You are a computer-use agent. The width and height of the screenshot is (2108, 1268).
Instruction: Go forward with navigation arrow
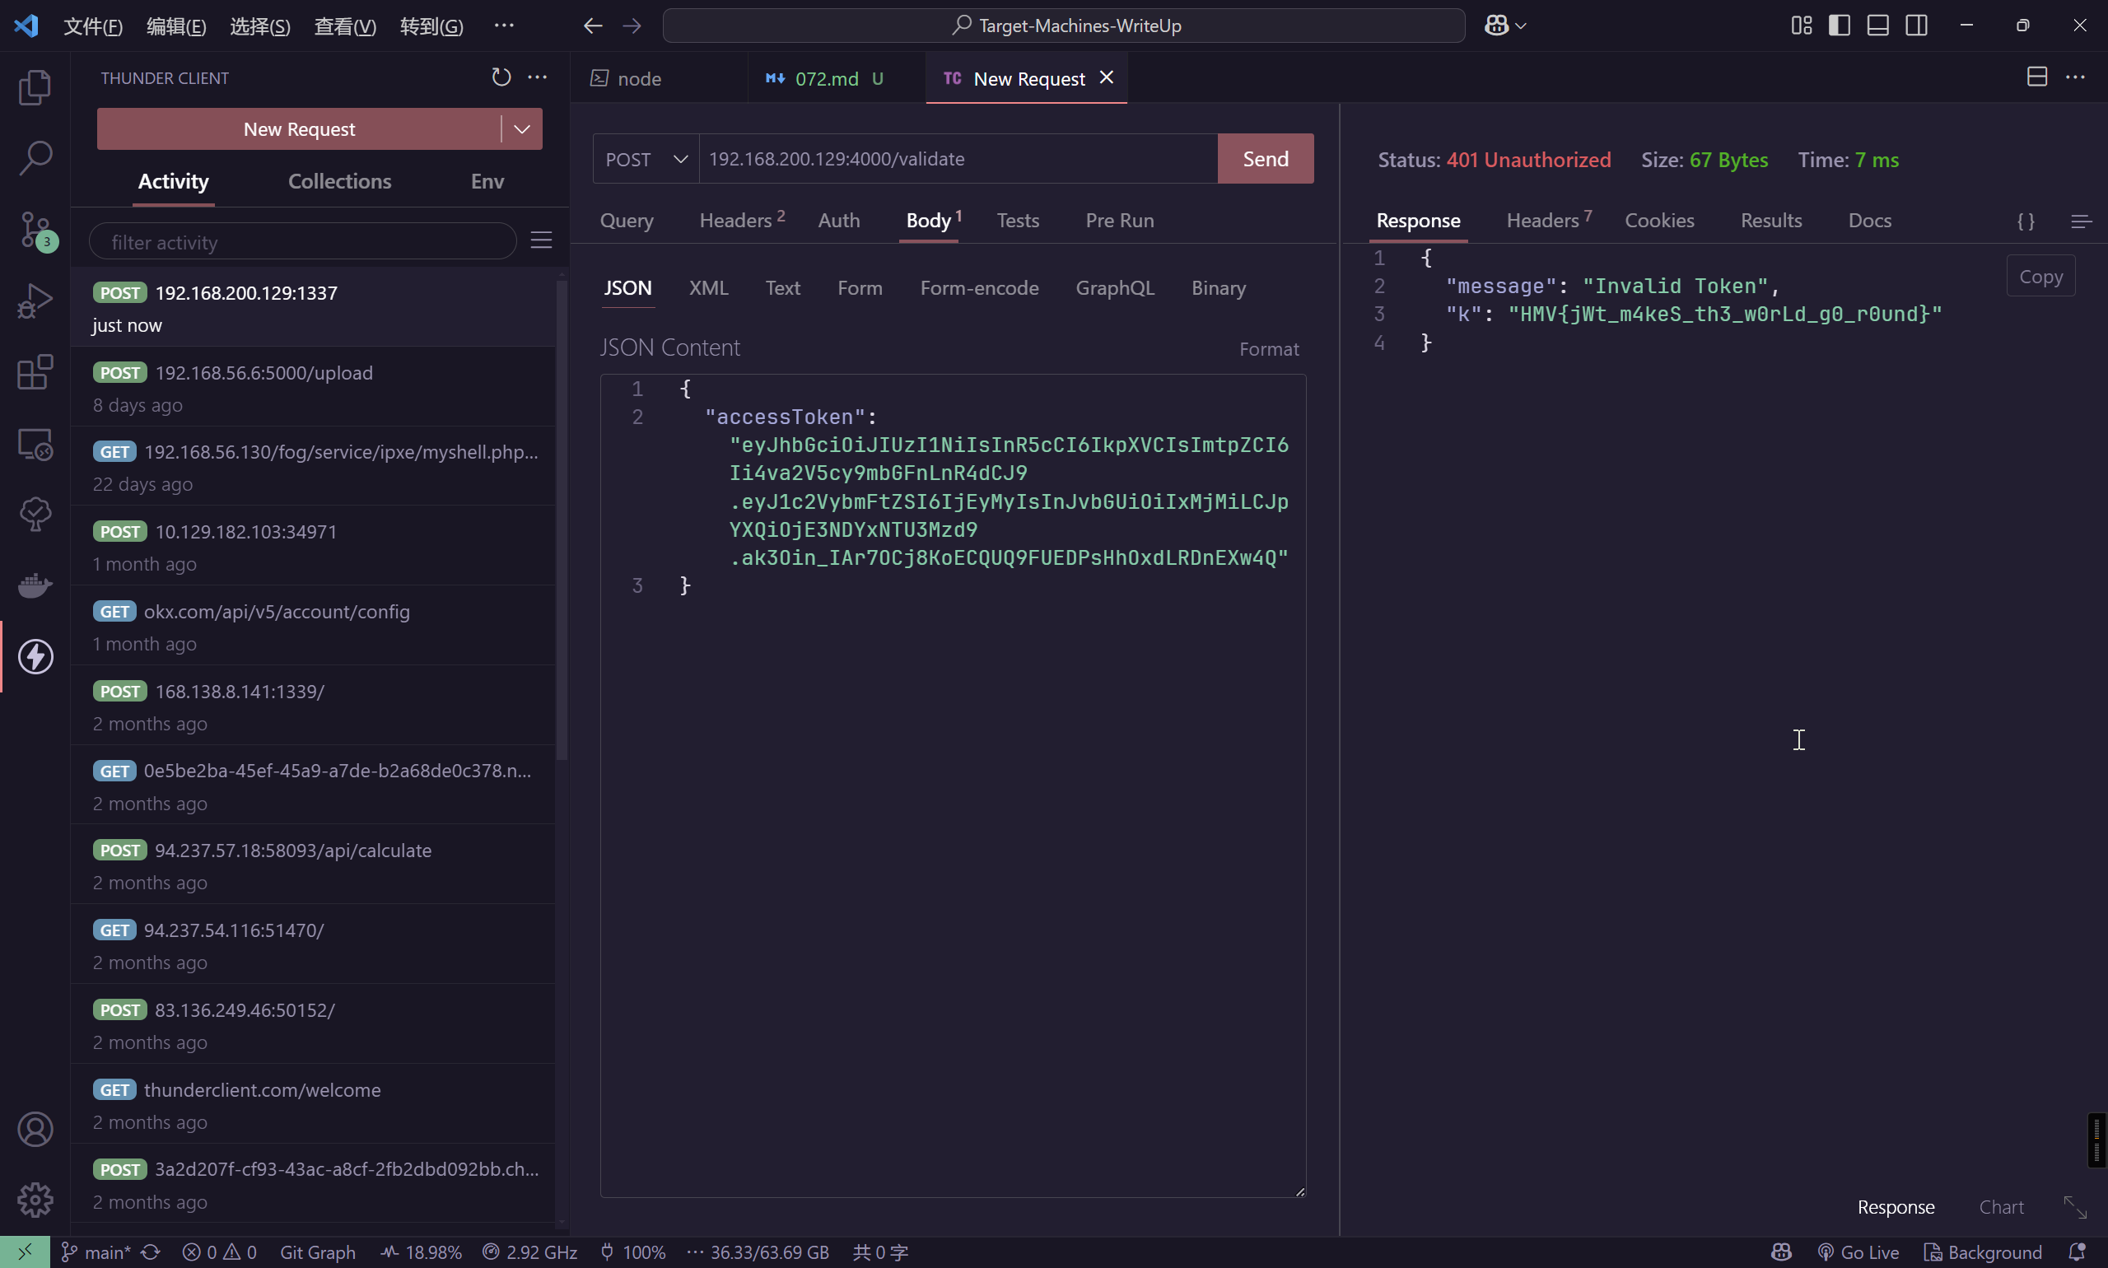tap(632, 26)
